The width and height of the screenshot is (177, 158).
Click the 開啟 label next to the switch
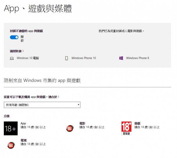[x=22, y=39]
